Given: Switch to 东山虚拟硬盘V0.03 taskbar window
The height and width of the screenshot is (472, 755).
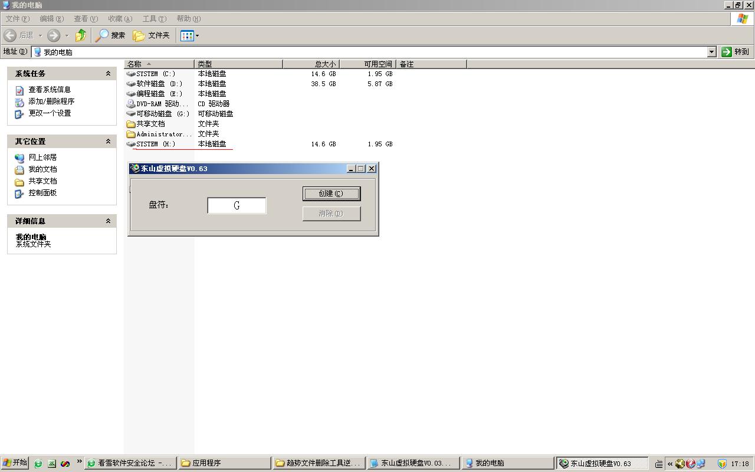Looking at the screenshot, I should coord(413,463).
